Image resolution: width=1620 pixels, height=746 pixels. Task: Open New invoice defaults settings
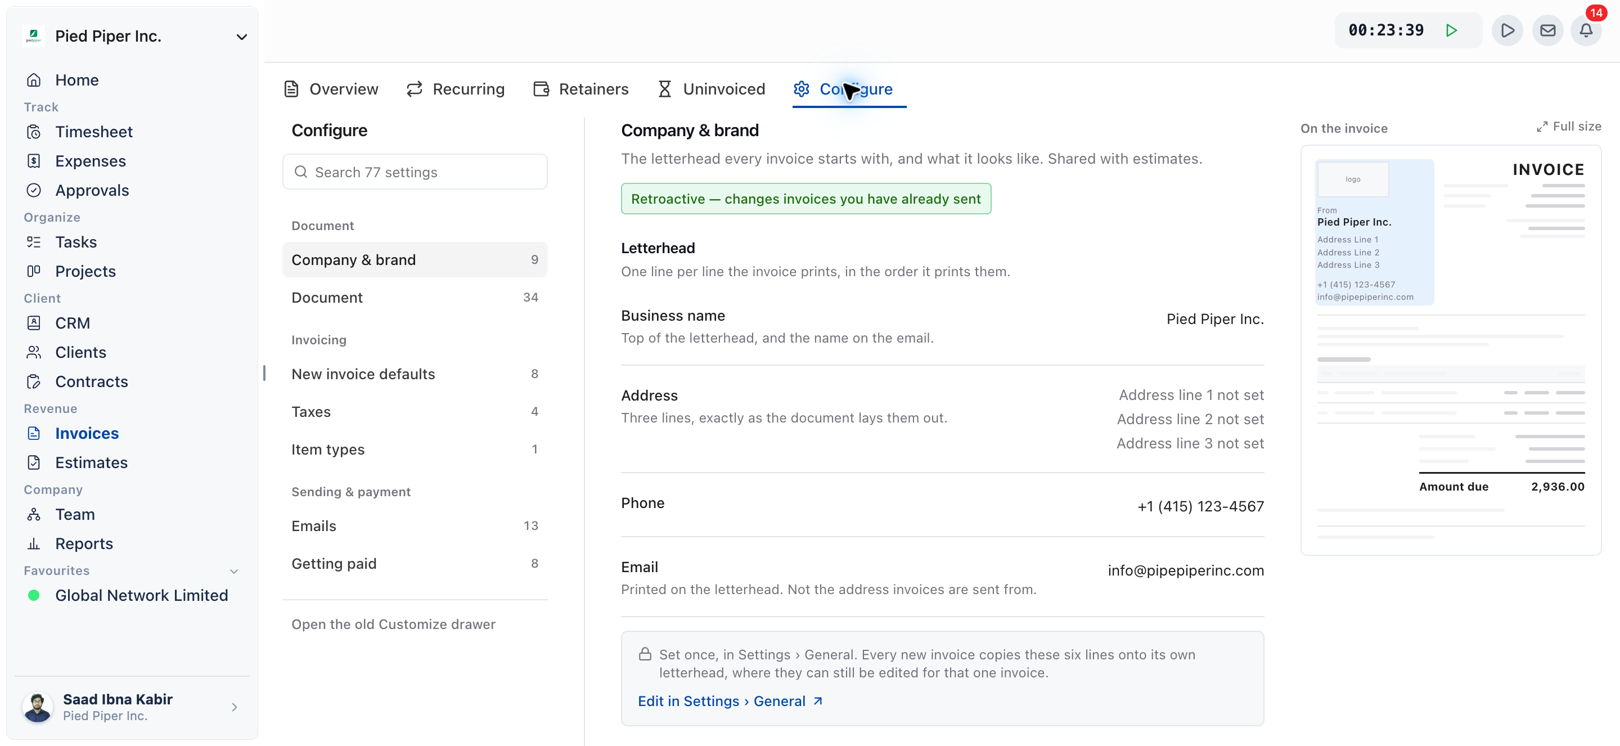415,374
